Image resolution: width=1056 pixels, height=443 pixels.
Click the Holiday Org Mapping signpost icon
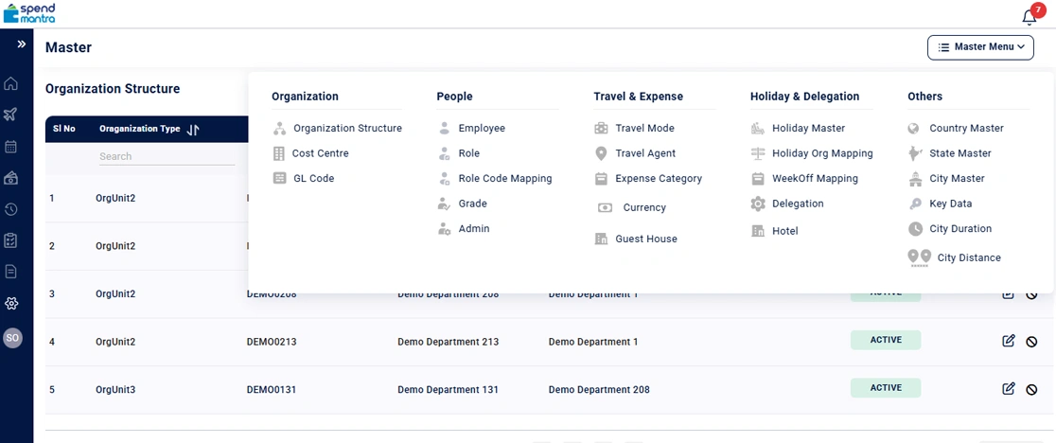coord(758,153)
